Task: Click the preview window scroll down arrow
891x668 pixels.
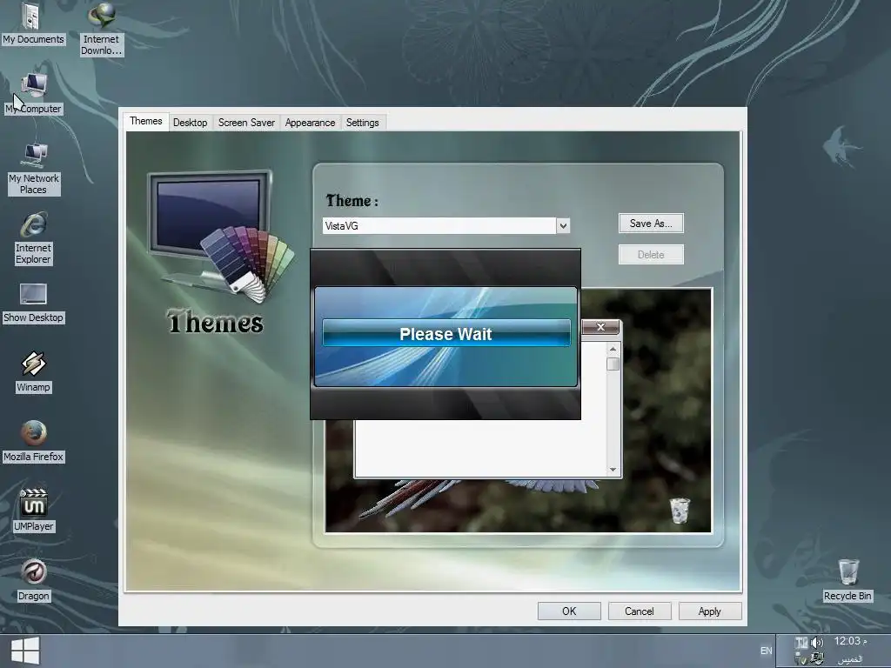Action: pyautogui.click(x=613, y=469)
